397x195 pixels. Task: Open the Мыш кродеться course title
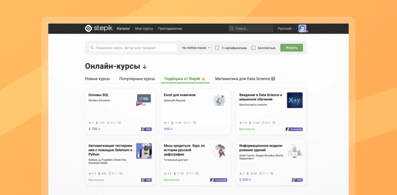click(184, 150)
